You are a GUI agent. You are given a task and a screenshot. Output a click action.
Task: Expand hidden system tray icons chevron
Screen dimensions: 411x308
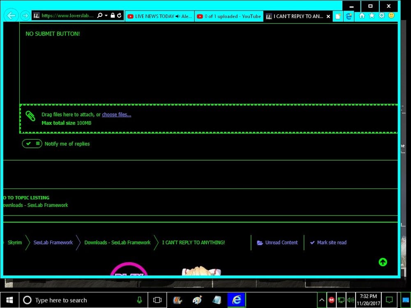[322, 300]
